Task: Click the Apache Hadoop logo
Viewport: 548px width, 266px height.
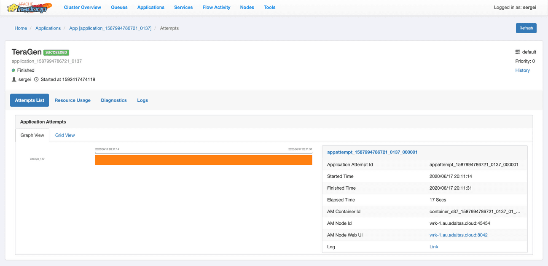Action: pos(30,8)
